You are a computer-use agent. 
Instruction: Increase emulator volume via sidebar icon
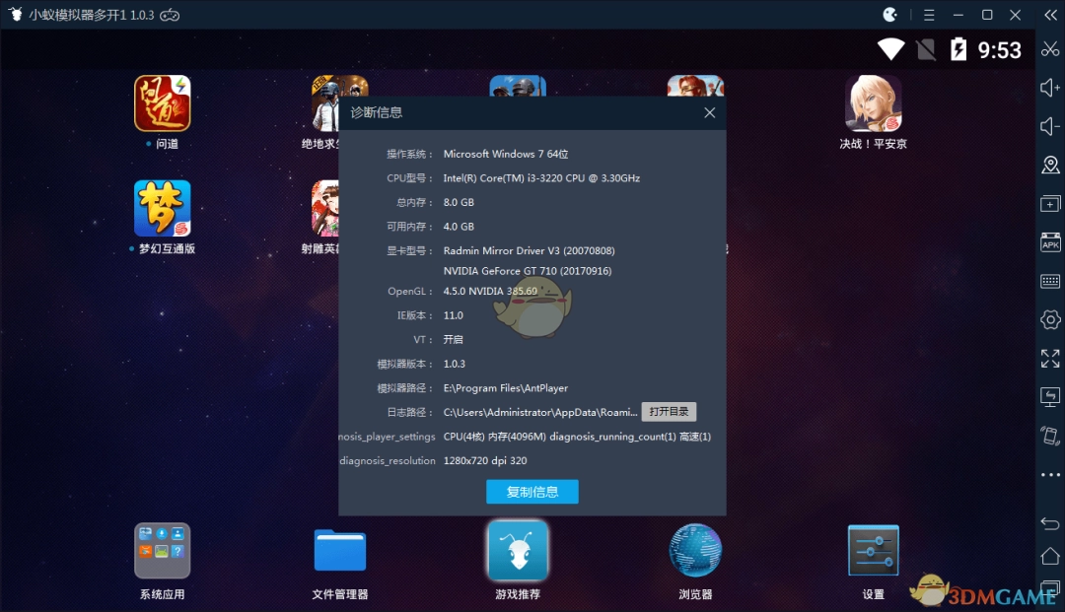click(1049, 88)
